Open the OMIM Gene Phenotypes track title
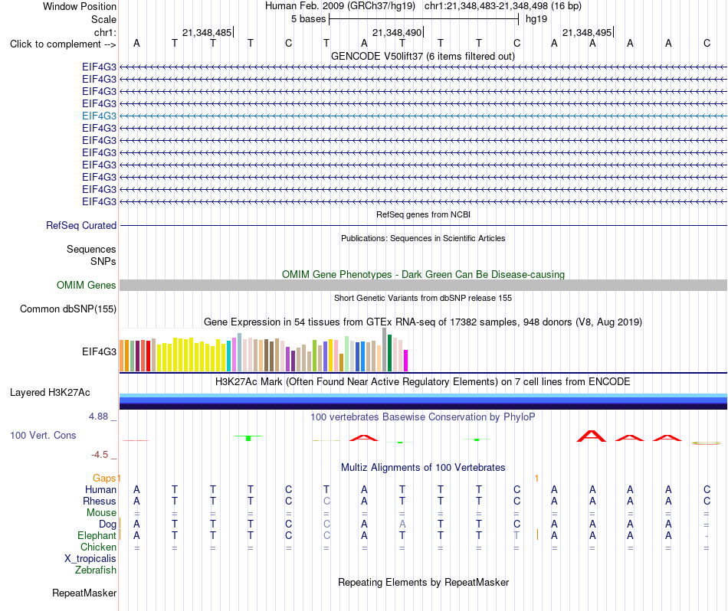 pos(423,274)
